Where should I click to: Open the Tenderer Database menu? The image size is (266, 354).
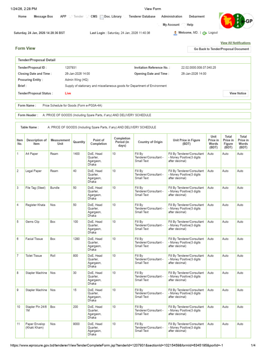142,17
